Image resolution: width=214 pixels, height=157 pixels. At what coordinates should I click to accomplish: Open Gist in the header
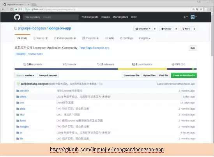[x=134, y=17]
